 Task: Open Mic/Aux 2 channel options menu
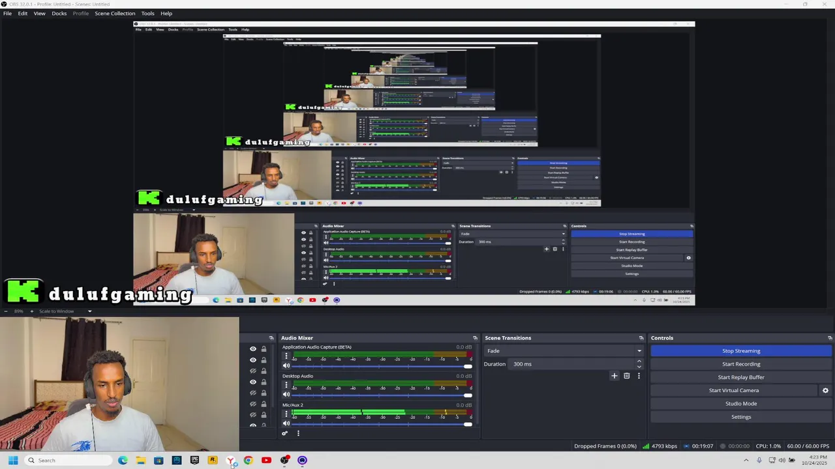(x=286, y=414)
